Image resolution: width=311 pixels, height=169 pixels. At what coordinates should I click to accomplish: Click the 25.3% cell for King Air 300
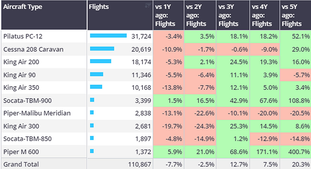tap(233, 126)
